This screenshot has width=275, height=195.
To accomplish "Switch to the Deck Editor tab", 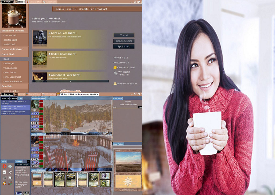I will pos(34,2).
